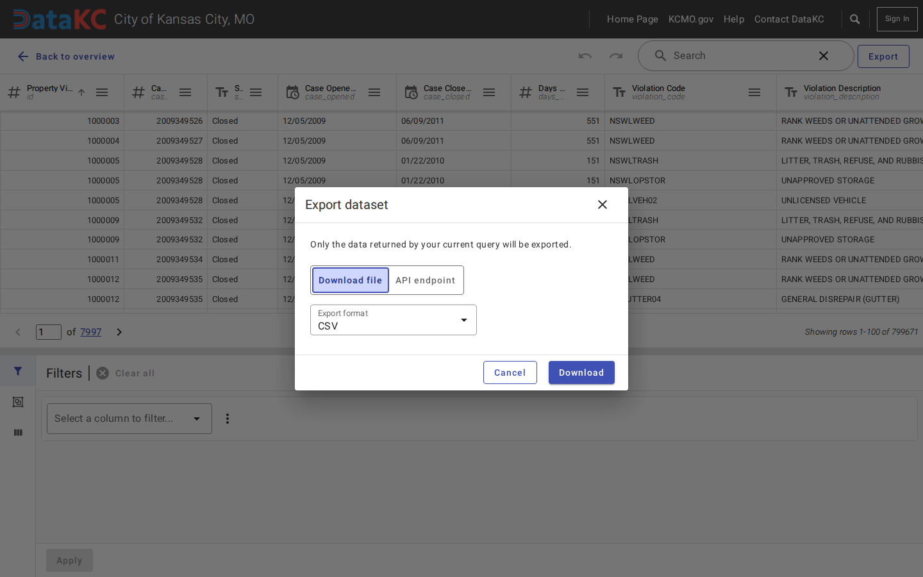Click the Export button

883,56
